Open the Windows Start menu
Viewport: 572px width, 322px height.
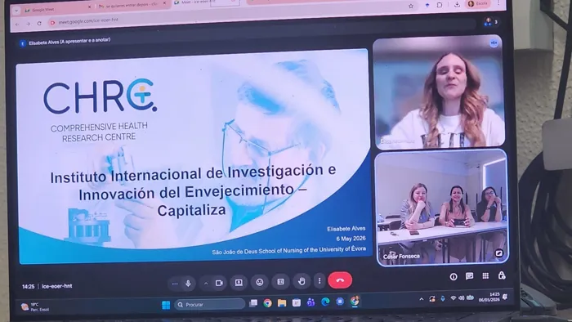coord(166,305)
